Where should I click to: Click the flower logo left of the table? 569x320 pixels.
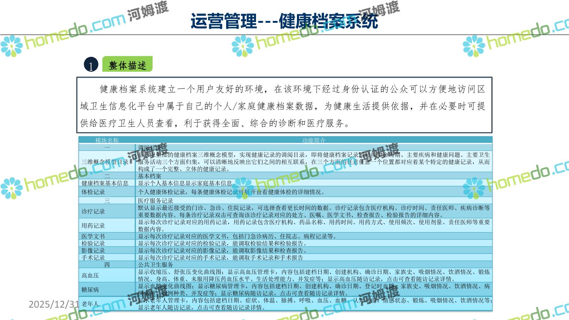11,188
